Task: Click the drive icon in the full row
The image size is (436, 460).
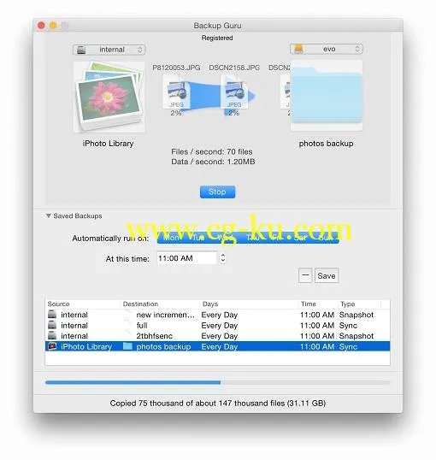Action: 52,326
